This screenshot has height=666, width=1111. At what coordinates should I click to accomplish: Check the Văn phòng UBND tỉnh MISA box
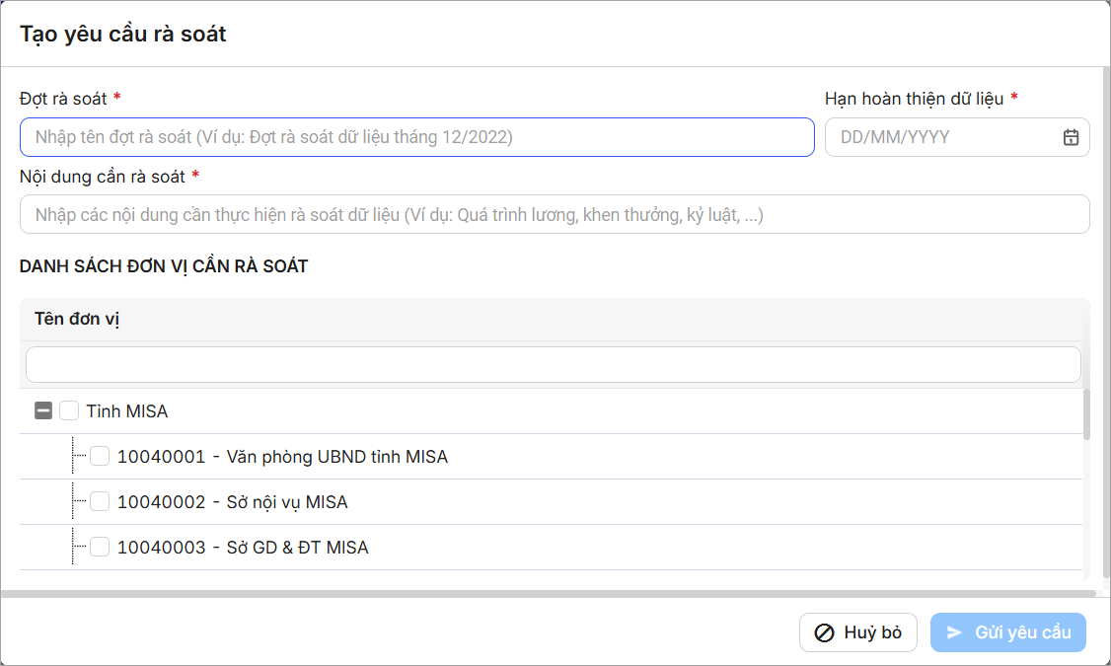[x=100, y=457]
